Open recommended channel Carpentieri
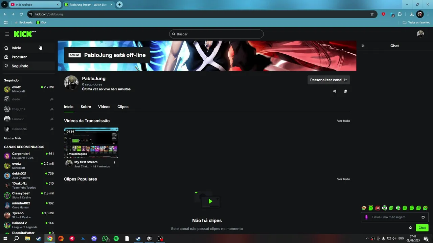Screen dimensions: 433x243 [29, 156]
